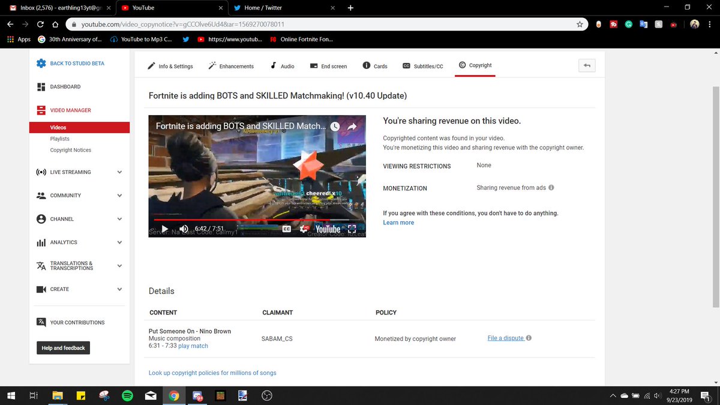This screenshot has height=405, width=720.
Task: Open video on YouTube logo
Action: 328,229
